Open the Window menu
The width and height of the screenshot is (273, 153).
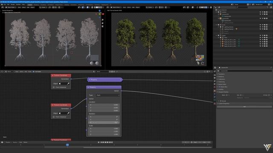(18, 5)
